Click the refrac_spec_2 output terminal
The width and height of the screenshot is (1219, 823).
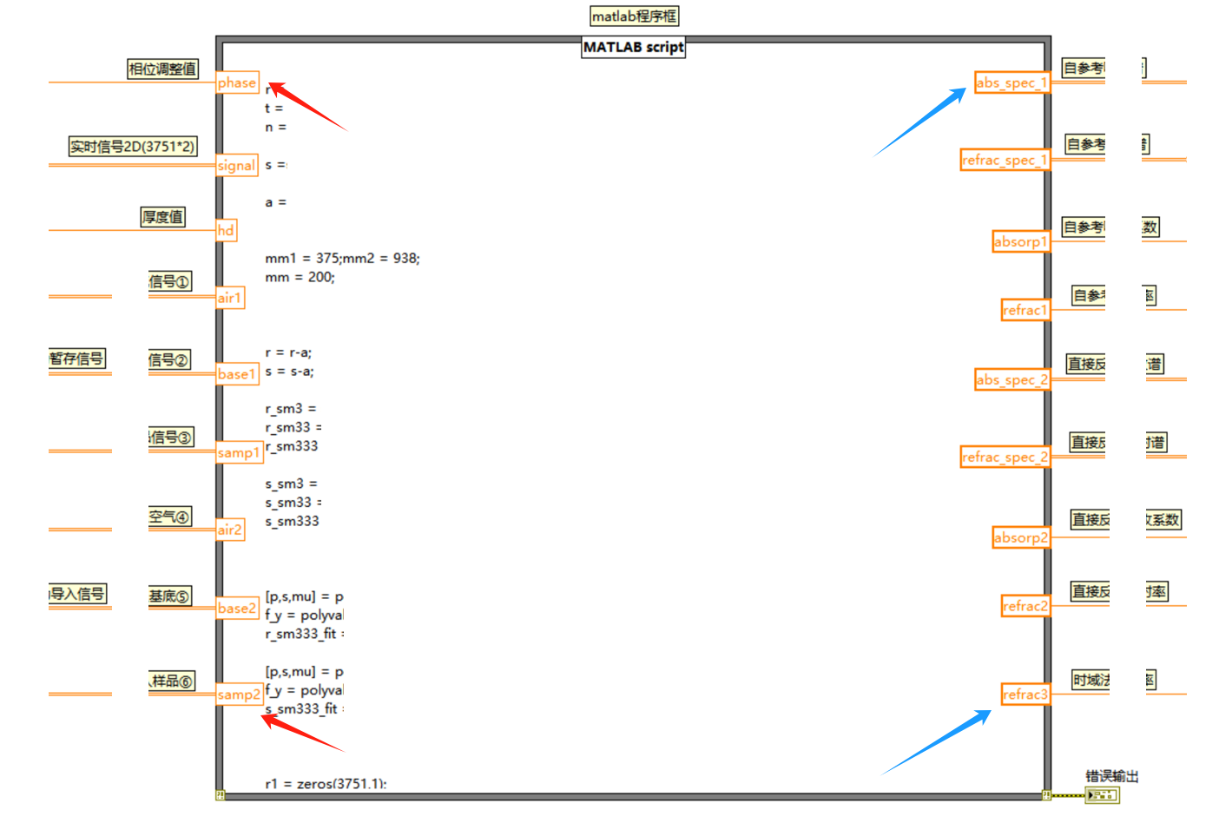(x=1005, y=457)
